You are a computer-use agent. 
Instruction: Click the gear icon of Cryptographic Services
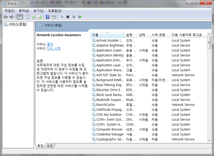tap(94, 139)
